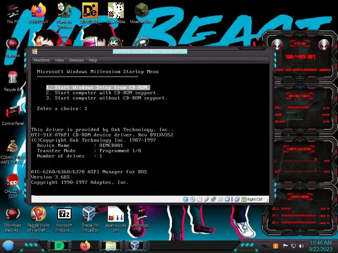Image resolution: width=338 pixels, height=253 pixels.
Task: Click the Start orb on taskbar
Action: point(9,246)
